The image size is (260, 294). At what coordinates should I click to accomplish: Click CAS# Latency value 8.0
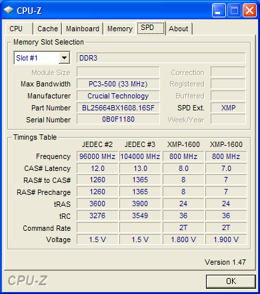(x=183, y=168)
